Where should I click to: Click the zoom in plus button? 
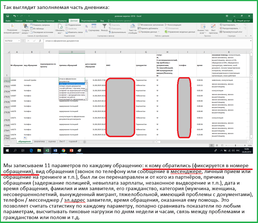[x=245, y=145]
